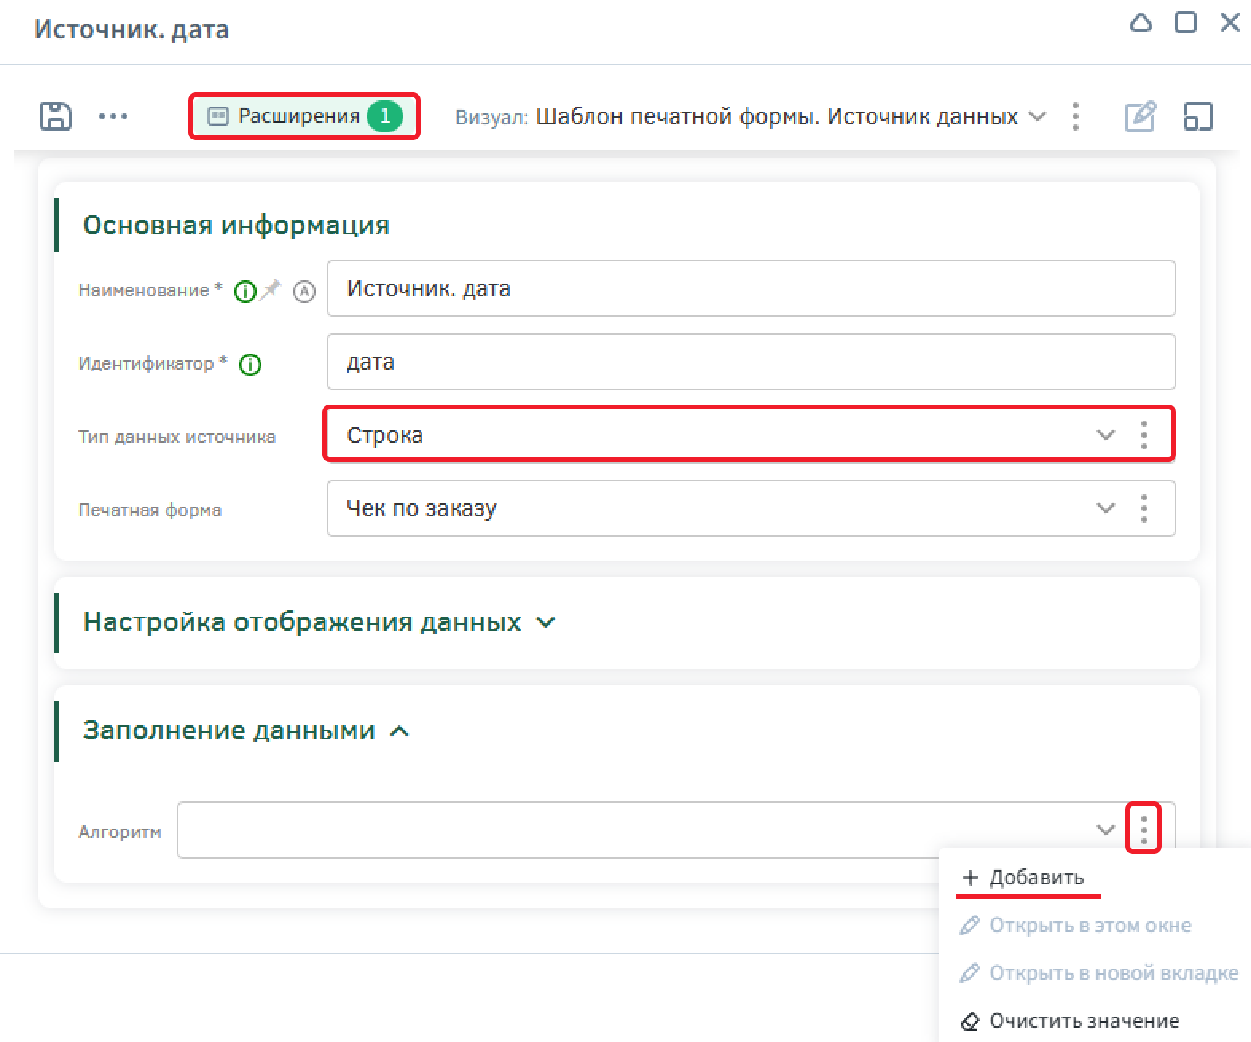Collapse Заполнение данными section
1251x1042 pixels.
399,731
